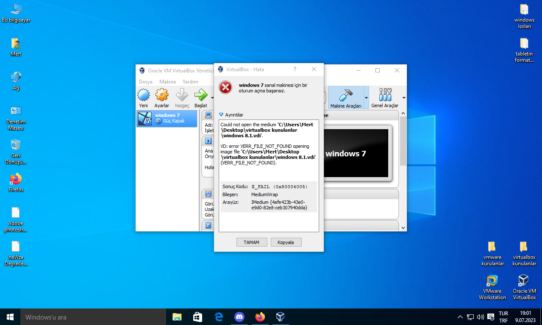Select the Geri Dönüşüm recycle bin icon
This screenshot has width=542, height=325.
coord(16,152)
